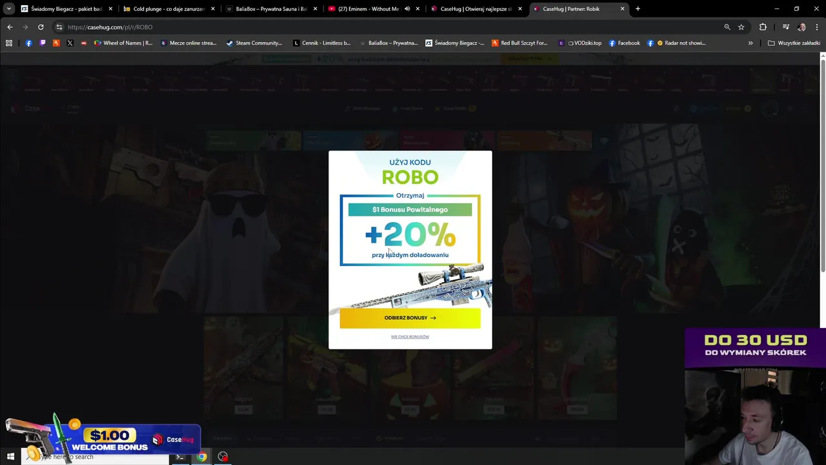Open Wszystkie zakładki bookmarks folder
The height and width of the screenshot is (465, 826).
pyautogui.click(x=794, y=43)
